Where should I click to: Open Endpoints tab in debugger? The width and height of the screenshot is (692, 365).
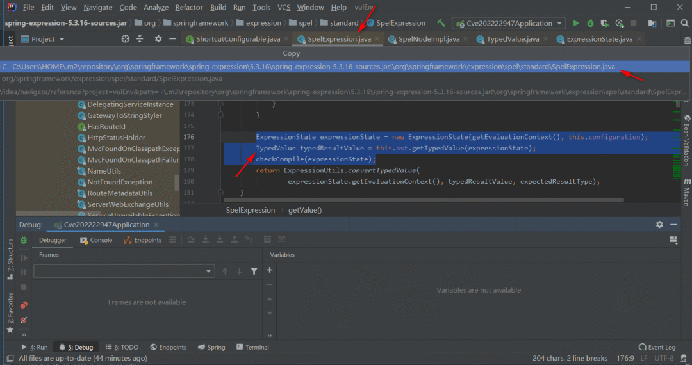tap(142, 240)
